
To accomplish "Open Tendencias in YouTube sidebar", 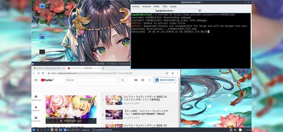I will coord(36,108).
